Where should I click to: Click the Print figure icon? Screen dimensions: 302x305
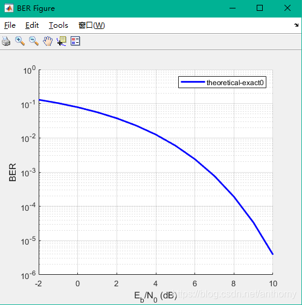(x=6, y=41)
